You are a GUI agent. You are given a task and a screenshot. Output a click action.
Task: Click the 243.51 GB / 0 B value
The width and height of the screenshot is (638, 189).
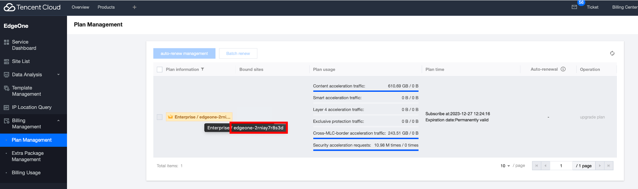pyautogui.click(x=403, y=133)
